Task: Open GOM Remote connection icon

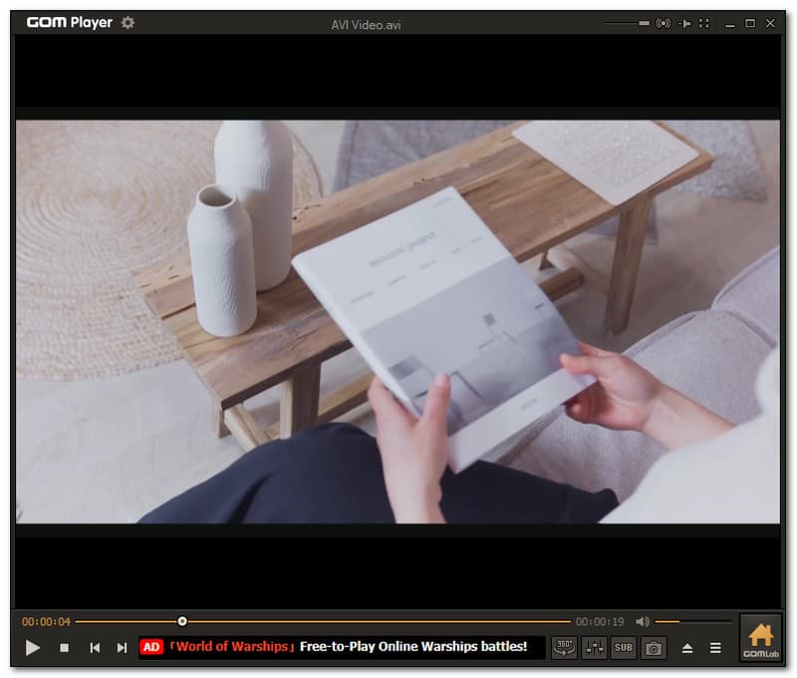Action: pyautogui.click(x=664, y=23)
